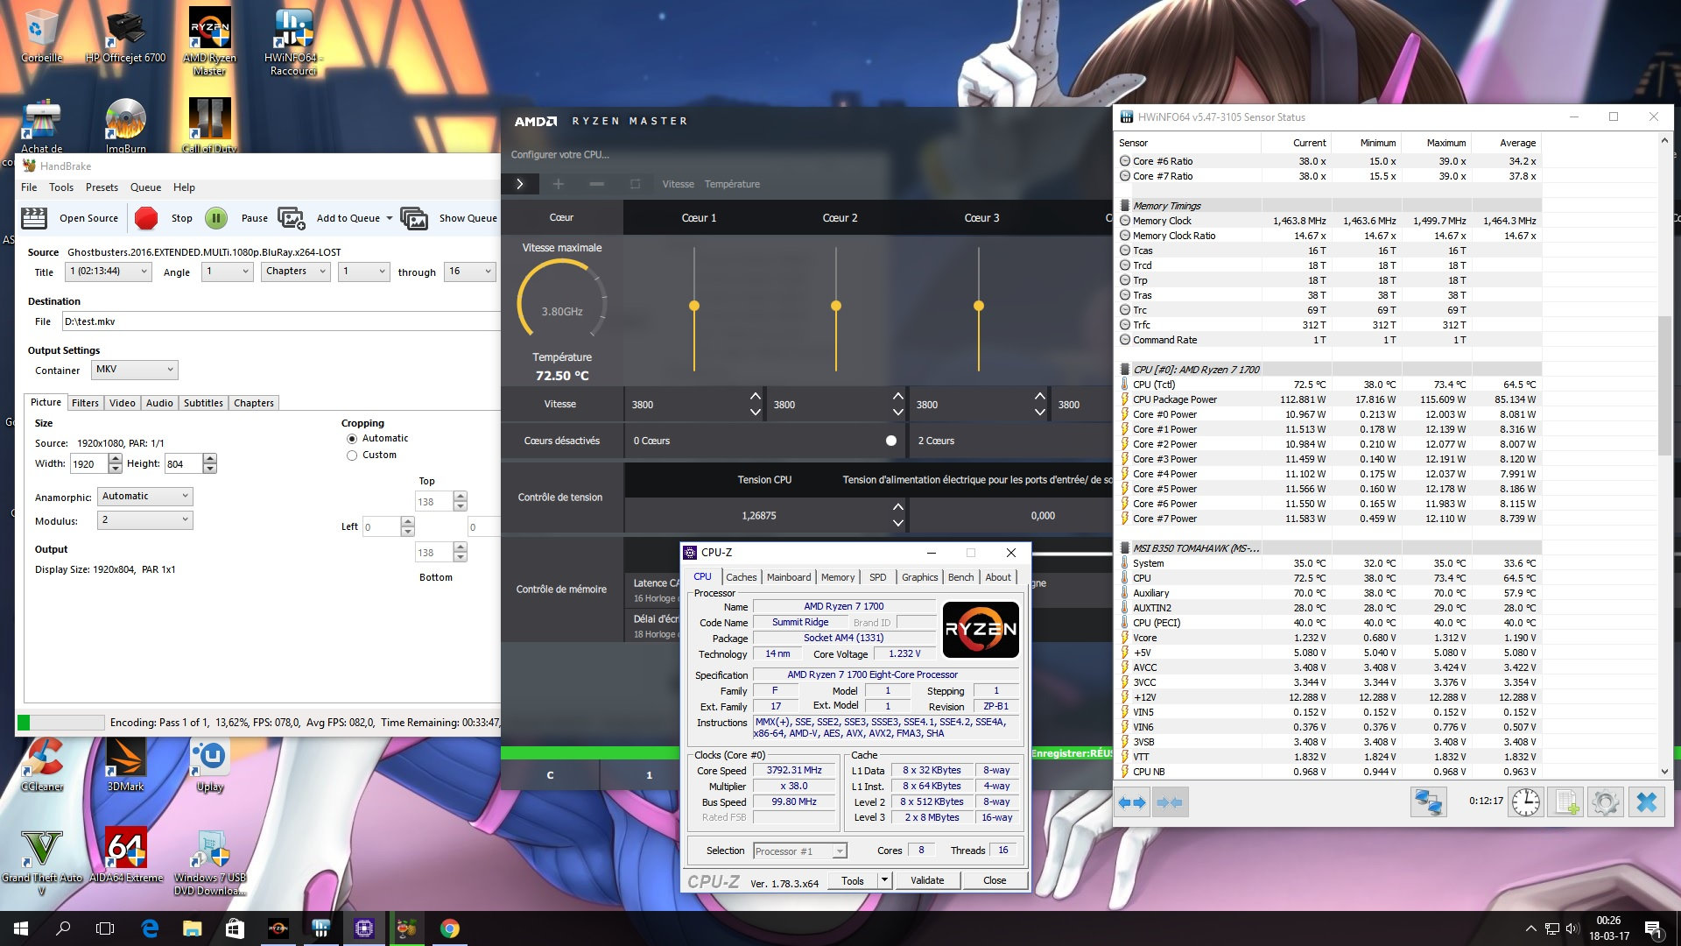Select the HWiNFO64 Raccourci desktop icon
1681x946 pixels.
click(x=294, y=41)
